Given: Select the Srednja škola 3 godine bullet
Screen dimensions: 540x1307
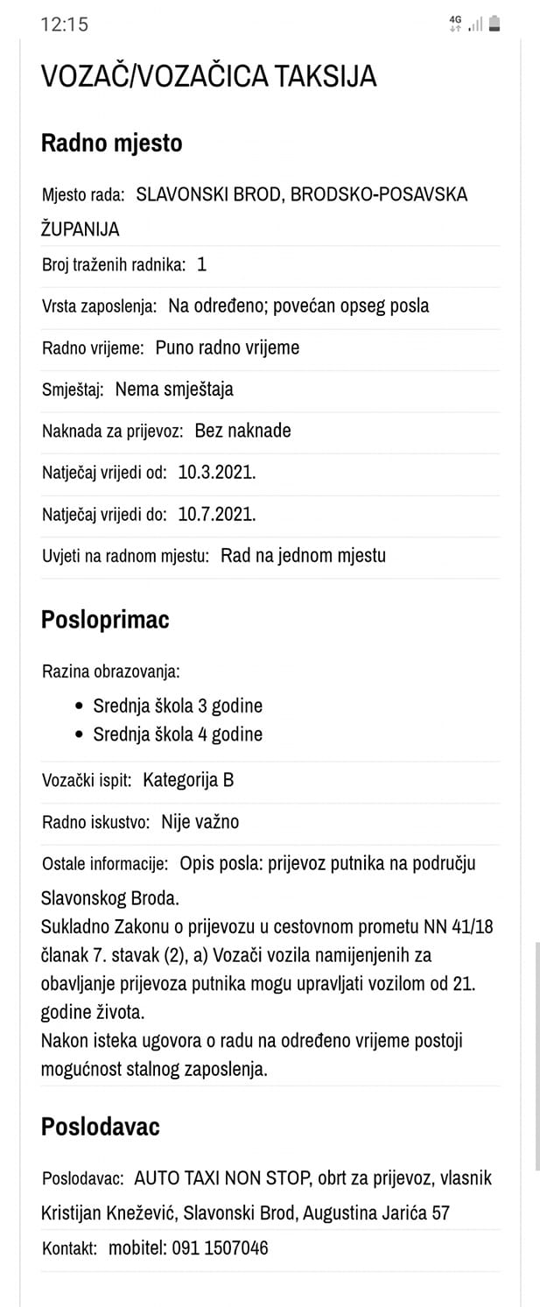Looking at the screenshot, I should click(x=178, y=706).
